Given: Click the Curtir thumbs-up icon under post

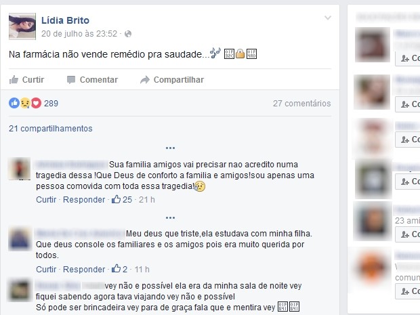Looking at the screenshot, I should click(14, 79).
